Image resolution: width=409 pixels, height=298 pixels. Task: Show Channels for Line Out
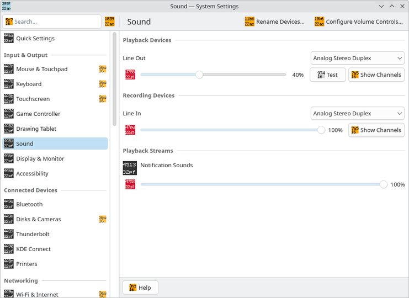click(x=376, y=75)
